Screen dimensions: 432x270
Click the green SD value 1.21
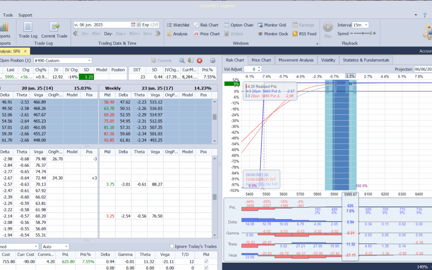[x=86, y=77]
